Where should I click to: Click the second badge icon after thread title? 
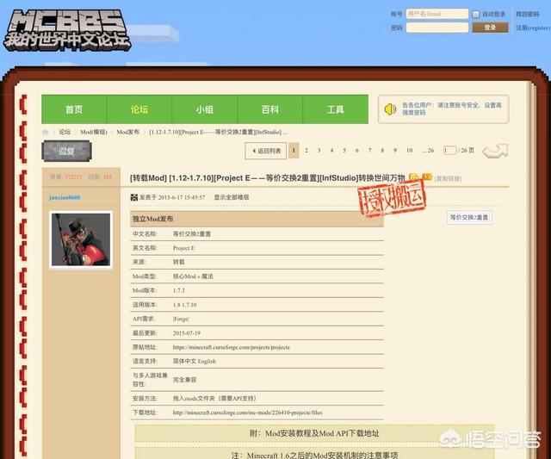click(x=427, y=177)
